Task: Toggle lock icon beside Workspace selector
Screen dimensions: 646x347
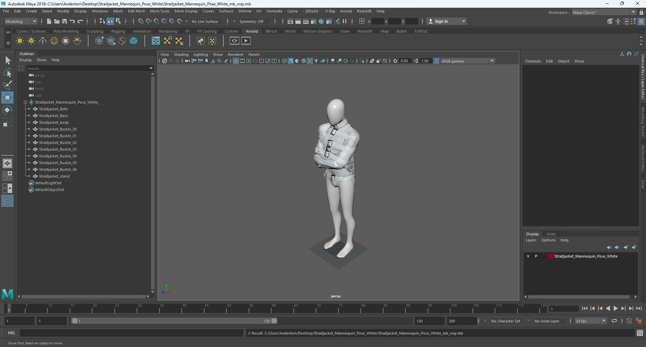Action: (641, 12)
